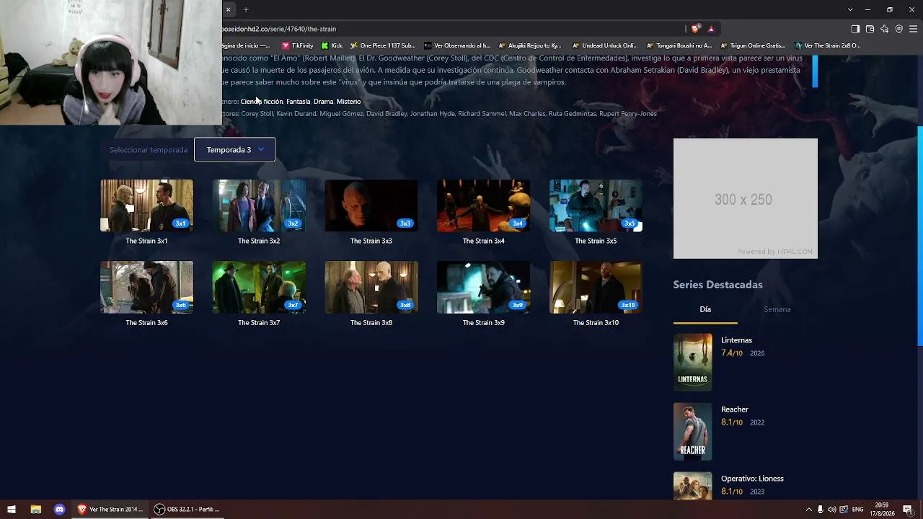Open the volume speaker tray icon
The image size is (923, 519).
pos(831,510)
